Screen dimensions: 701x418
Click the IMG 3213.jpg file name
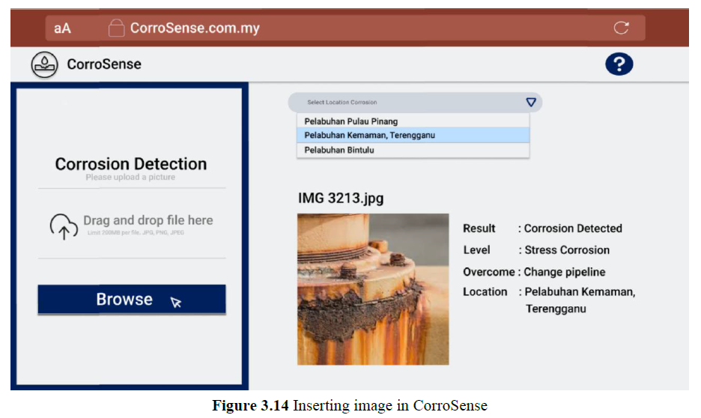point(341,199)
